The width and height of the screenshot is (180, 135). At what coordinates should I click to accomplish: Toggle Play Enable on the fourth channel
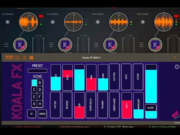click(143, 22)
